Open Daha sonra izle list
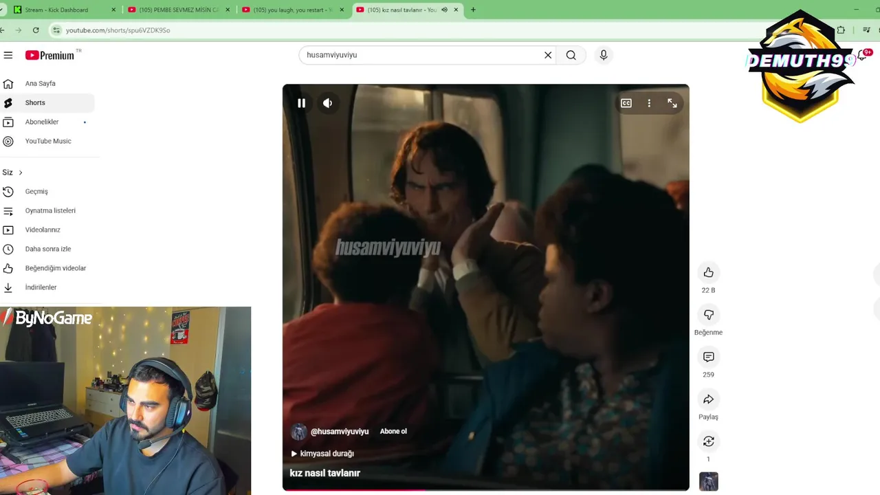The height and width of the screenshot is (495, 880). [x=47, y=249]
